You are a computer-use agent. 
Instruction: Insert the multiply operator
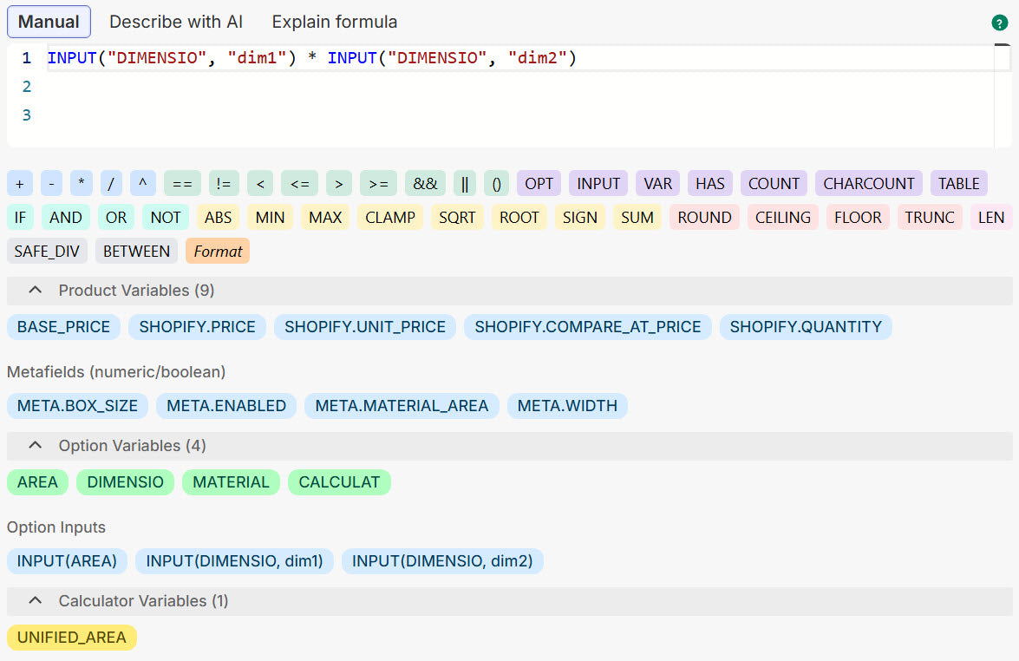click(82, 184)
